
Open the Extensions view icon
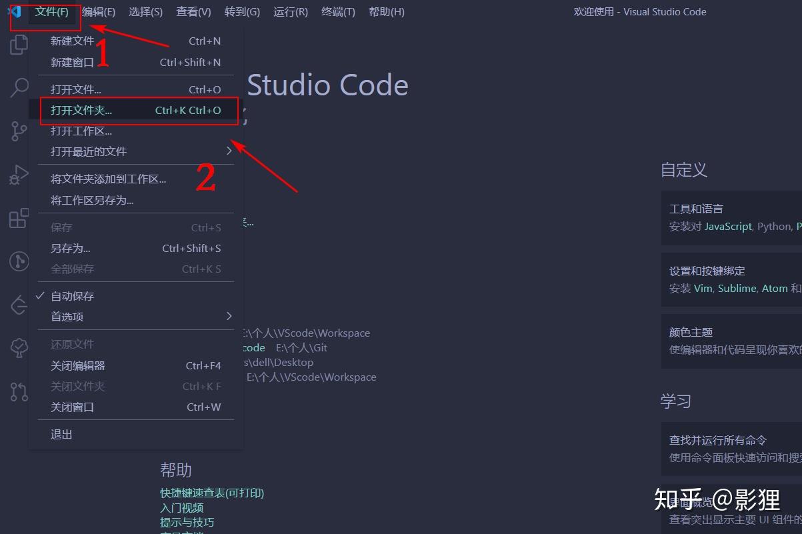[18, 217]
